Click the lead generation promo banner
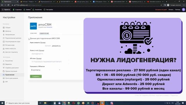Screen dimensions: 186x105 point(133,55)
